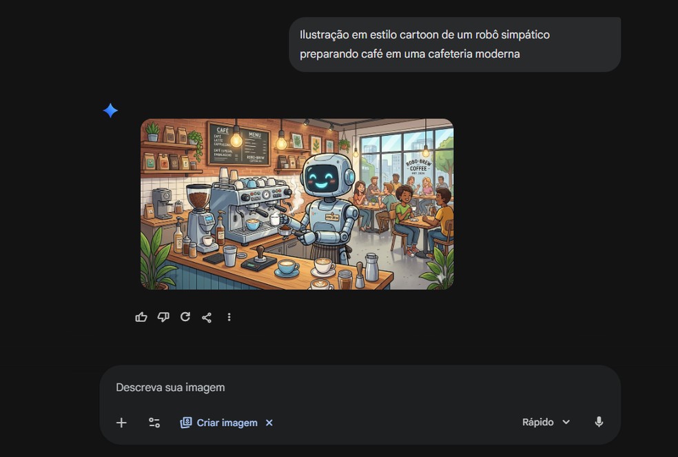Image resolution: width=678 pixels, height=457 pixels.
Task: Click the plus icon to add an attachment
Action: (121, 421)
